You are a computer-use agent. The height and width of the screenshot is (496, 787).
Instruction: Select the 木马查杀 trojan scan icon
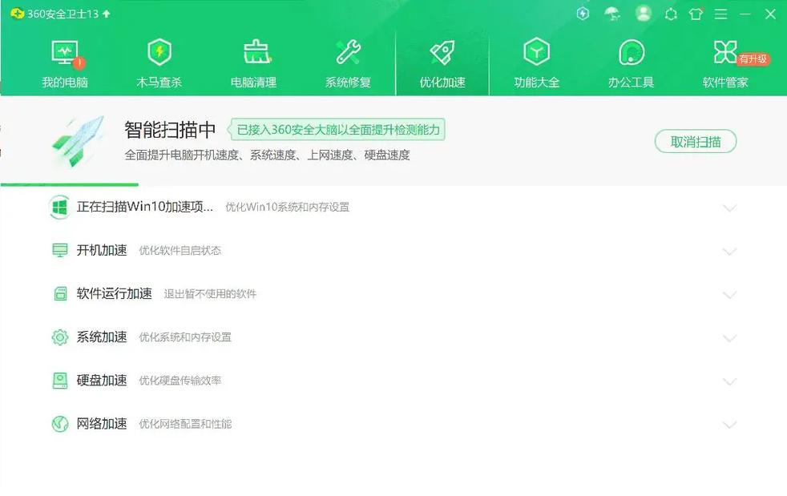click(x=159, y=50)
